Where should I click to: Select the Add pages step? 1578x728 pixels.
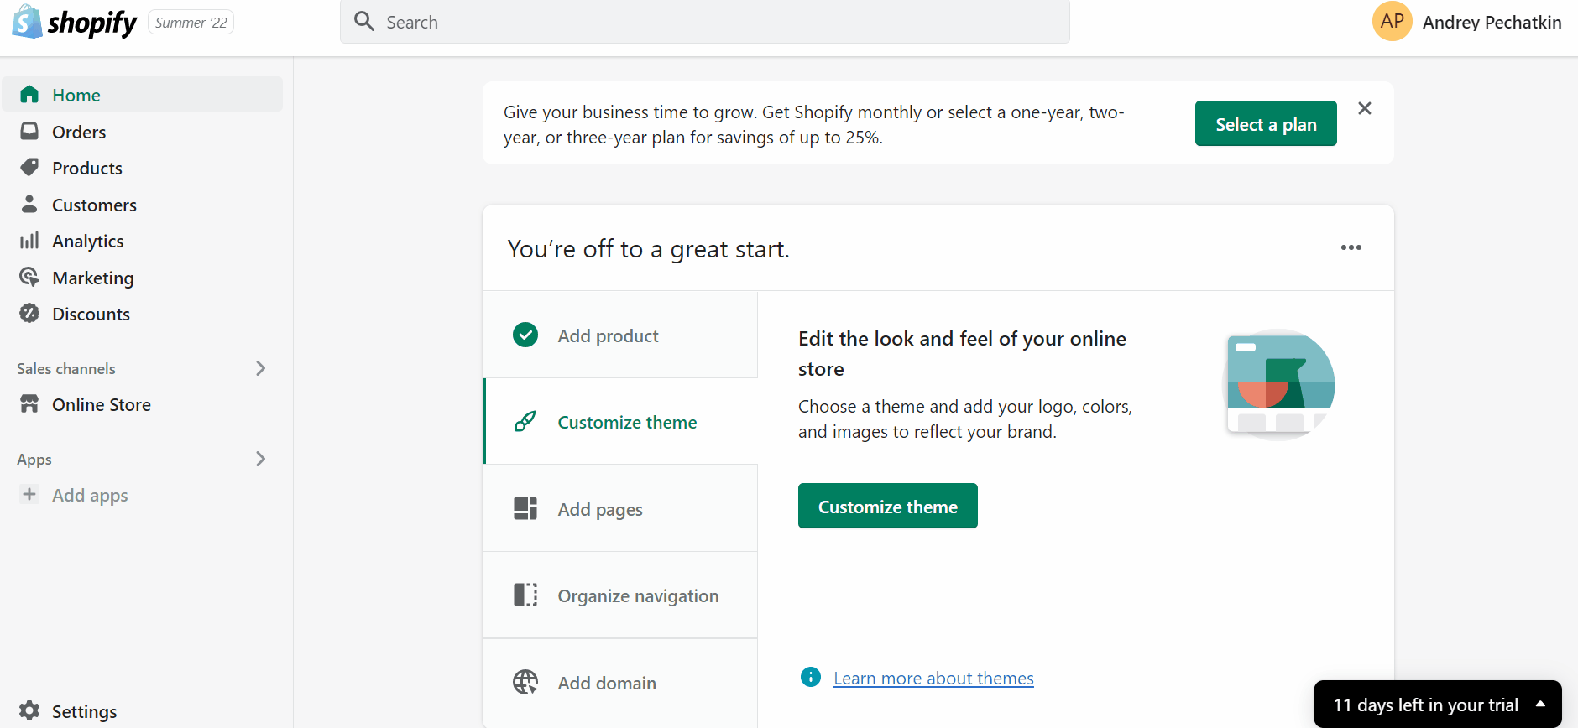620,509
